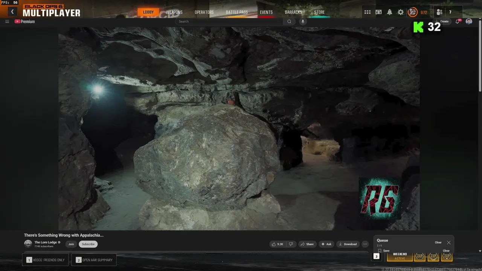482x271 pixels.
Task: Select the Events tab
Action: point(266,12)
